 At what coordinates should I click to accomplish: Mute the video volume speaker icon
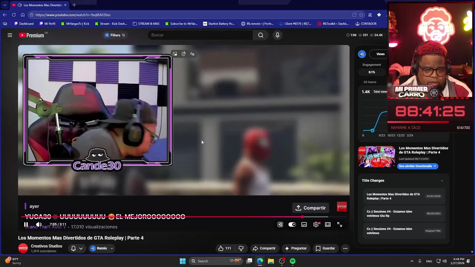click(39, 224)
